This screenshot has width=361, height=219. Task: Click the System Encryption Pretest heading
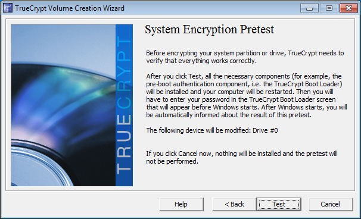(x=209, y=30)
